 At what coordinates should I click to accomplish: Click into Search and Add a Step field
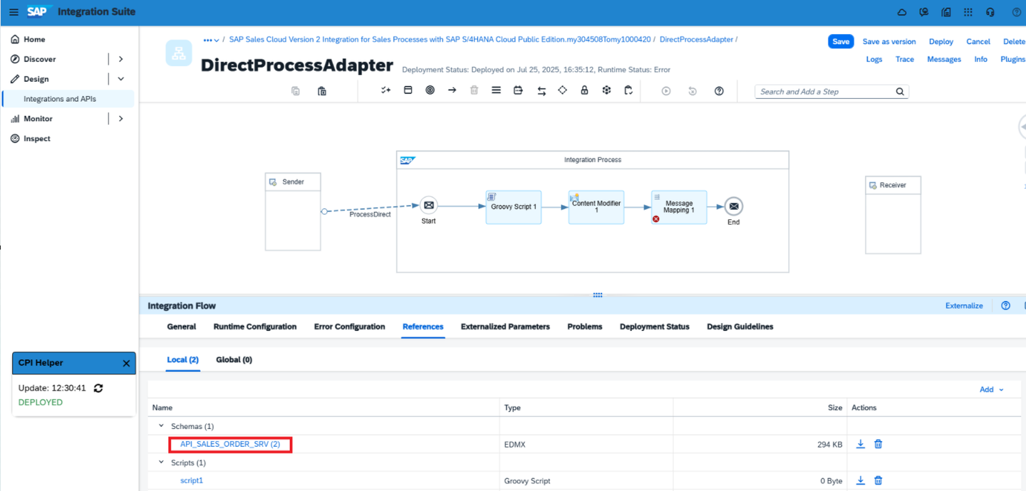825,92
